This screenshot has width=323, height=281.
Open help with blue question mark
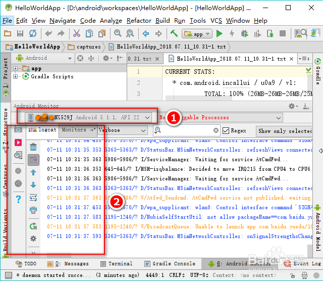click(x=18, y=199)
